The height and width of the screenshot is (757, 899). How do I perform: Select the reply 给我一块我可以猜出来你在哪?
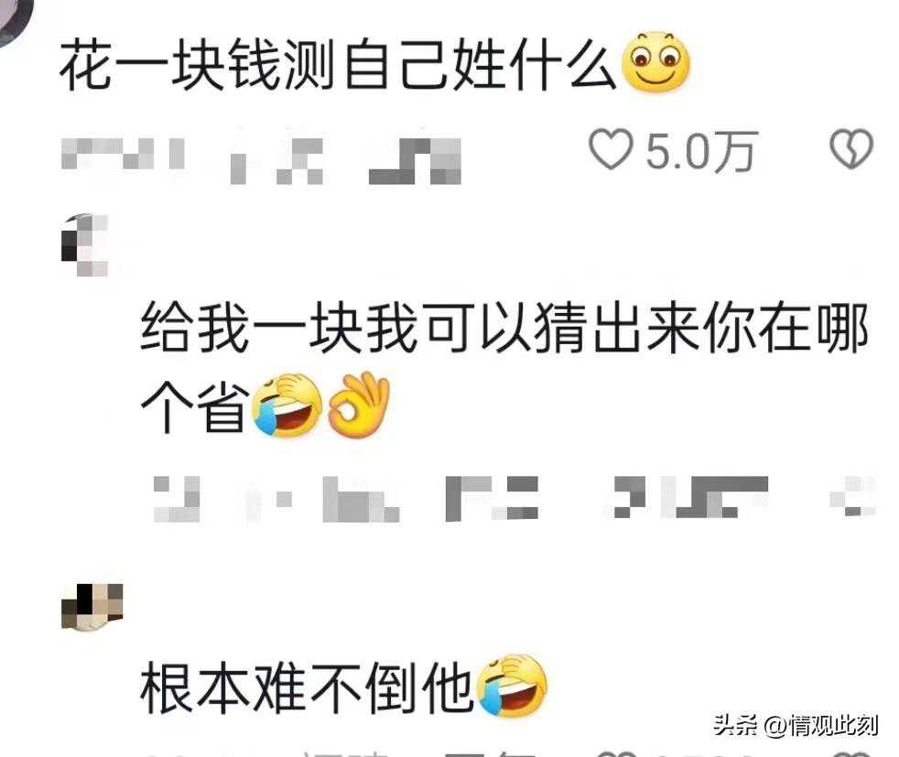tap(504, 327)
